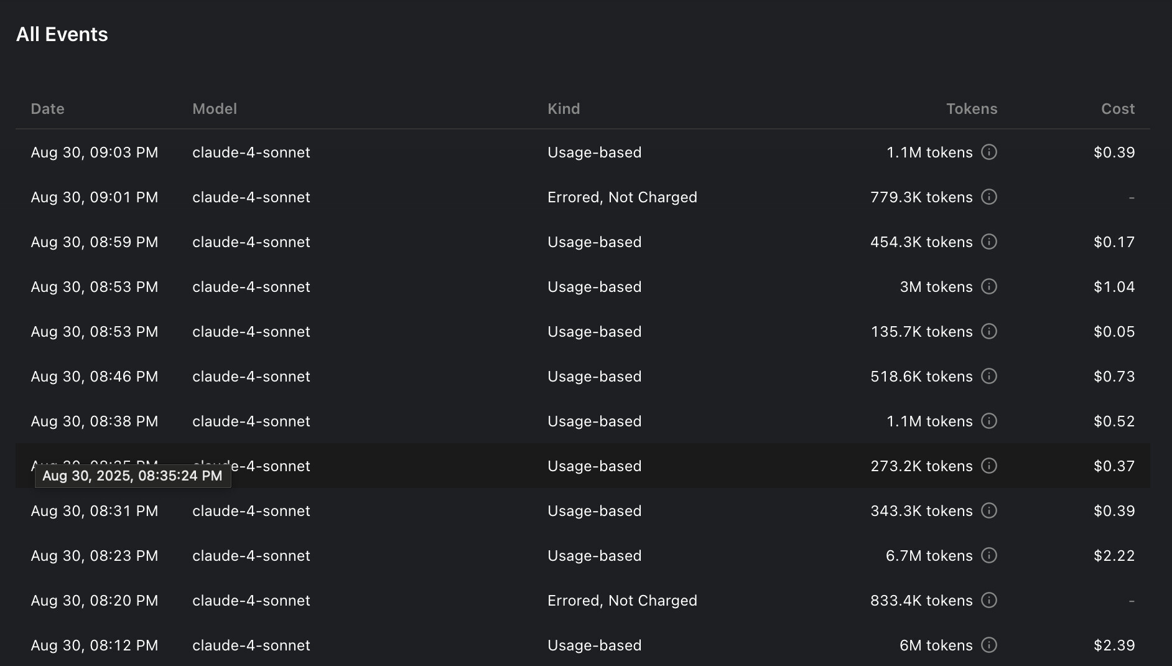Screen dimensions: 1172x666
Task: Click the Aug 30, 08:38 PM date cell
Action: point(95,421)
